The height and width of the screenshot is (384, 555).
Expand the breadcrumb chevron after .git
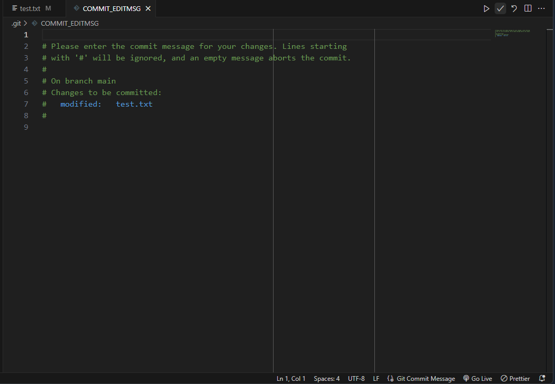click(x=26, y=24)
